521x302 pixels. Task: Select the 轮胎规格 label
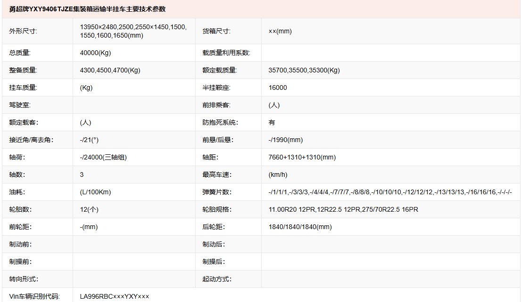[217, 209]
